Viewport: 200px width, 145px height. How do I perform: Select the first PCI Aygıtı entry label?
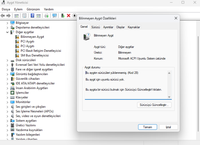[27, 41]
